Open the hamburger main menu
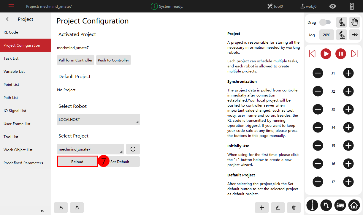This screenshot has height=215, width=363. click(x=11, y=6)
